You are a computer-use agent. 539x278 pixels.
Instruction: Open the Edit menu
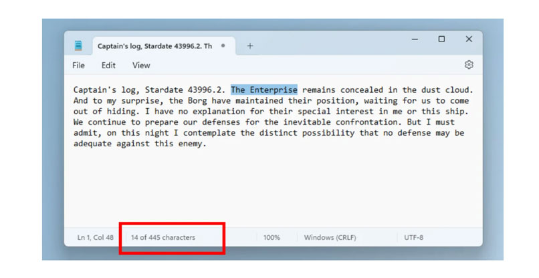click(x=108, y=65)
